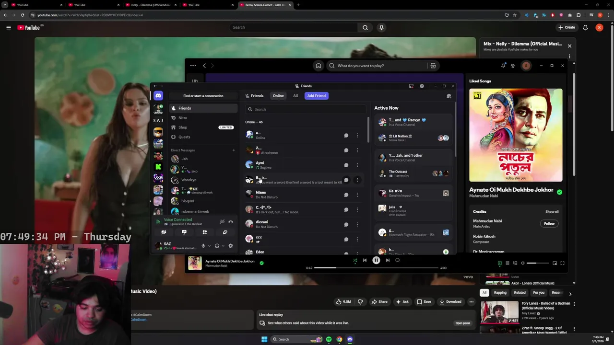Share the YouTube video

coord(378,302)
